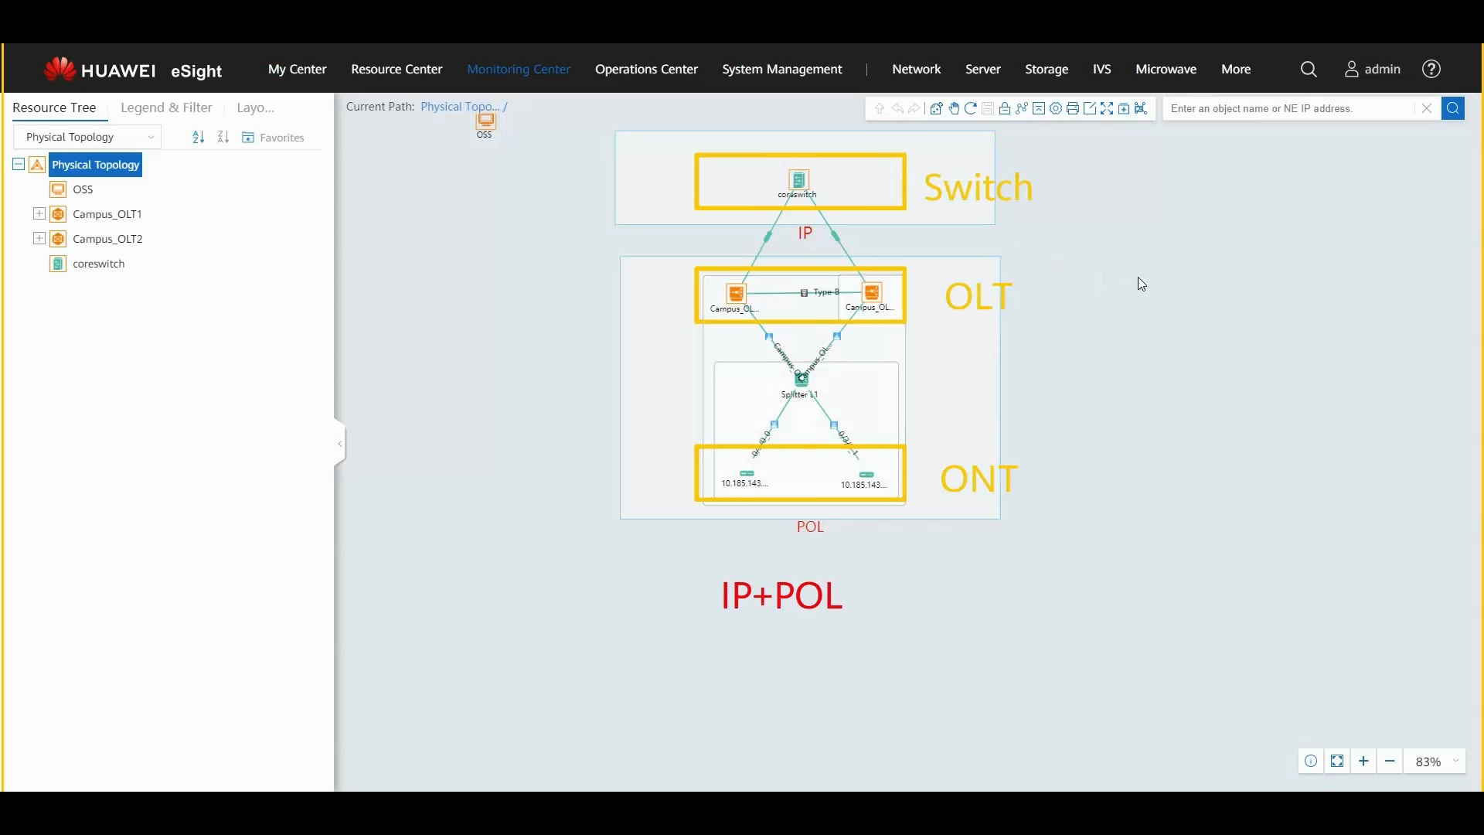
Task: Open the Physical Topology dropdown
Action: pos(87,138)
